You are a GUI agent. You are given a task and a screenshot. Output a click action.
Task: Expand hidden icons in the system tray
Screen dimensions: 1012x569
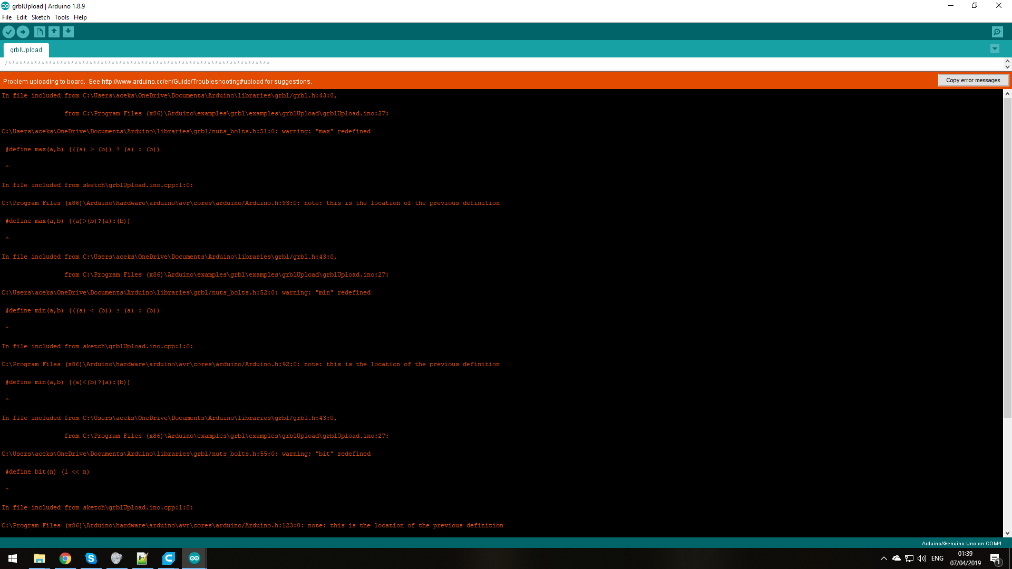[884, 558]
